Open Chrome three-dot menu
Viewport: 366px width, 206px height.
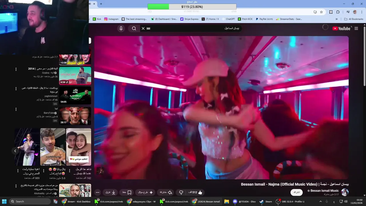click(x=361, y=12)
